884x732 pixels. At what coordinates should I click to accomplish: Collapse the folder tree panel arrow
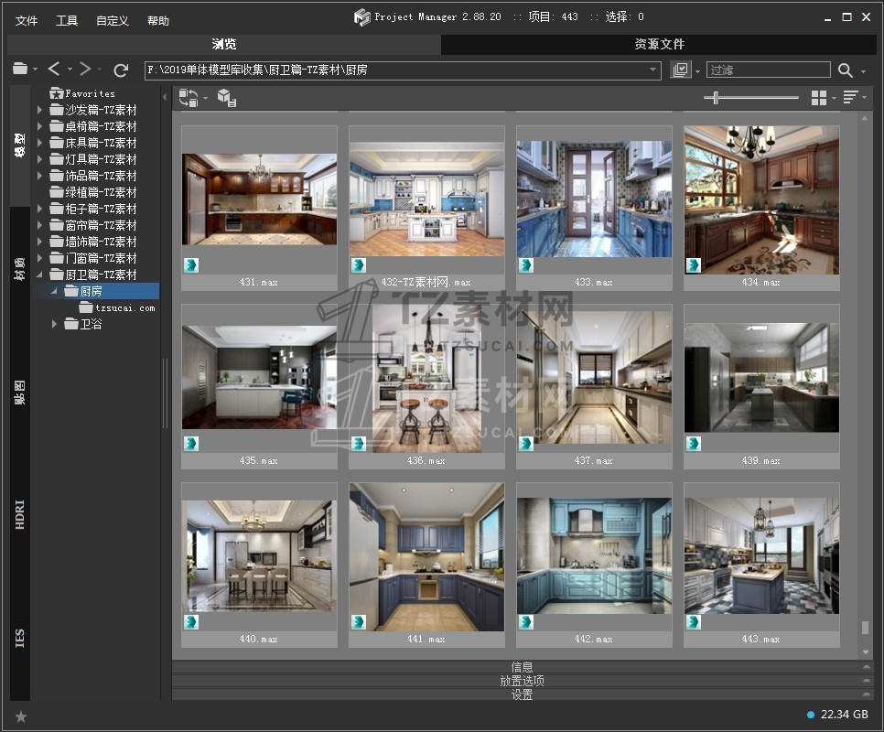(x=165, y=97)
